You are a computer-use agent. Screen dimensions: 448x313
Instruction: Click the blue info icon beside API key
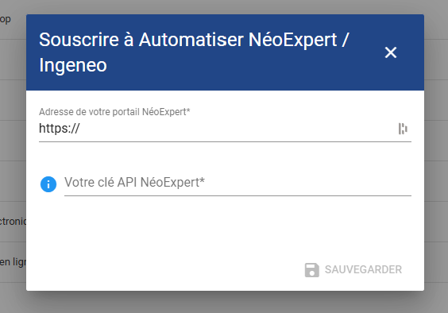coord(48,184)
